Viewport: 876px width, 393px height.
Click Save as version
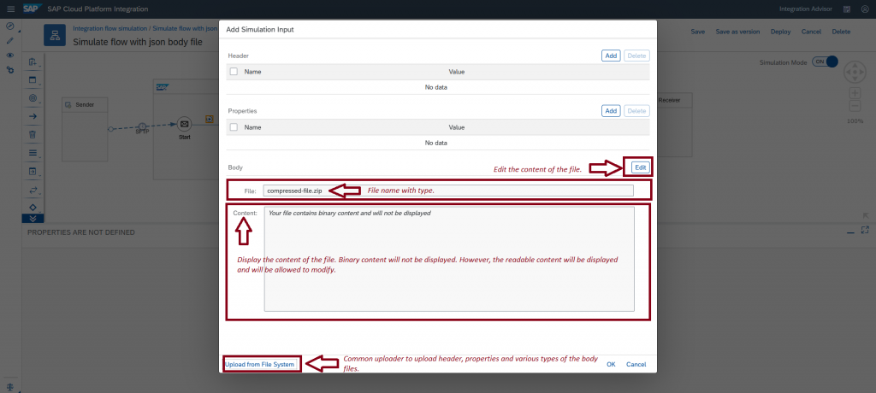(737, 32)
